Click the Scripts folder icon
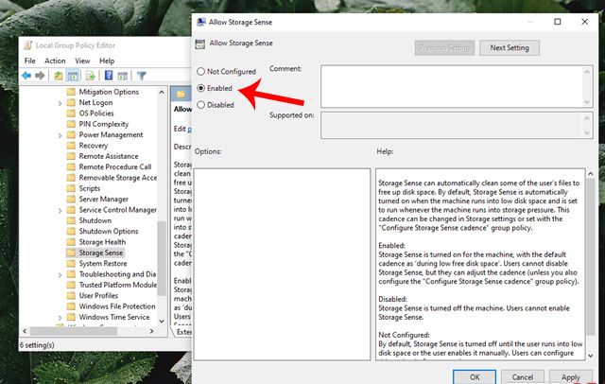Viewport: 605px width, 384px height. coord(71,188)
